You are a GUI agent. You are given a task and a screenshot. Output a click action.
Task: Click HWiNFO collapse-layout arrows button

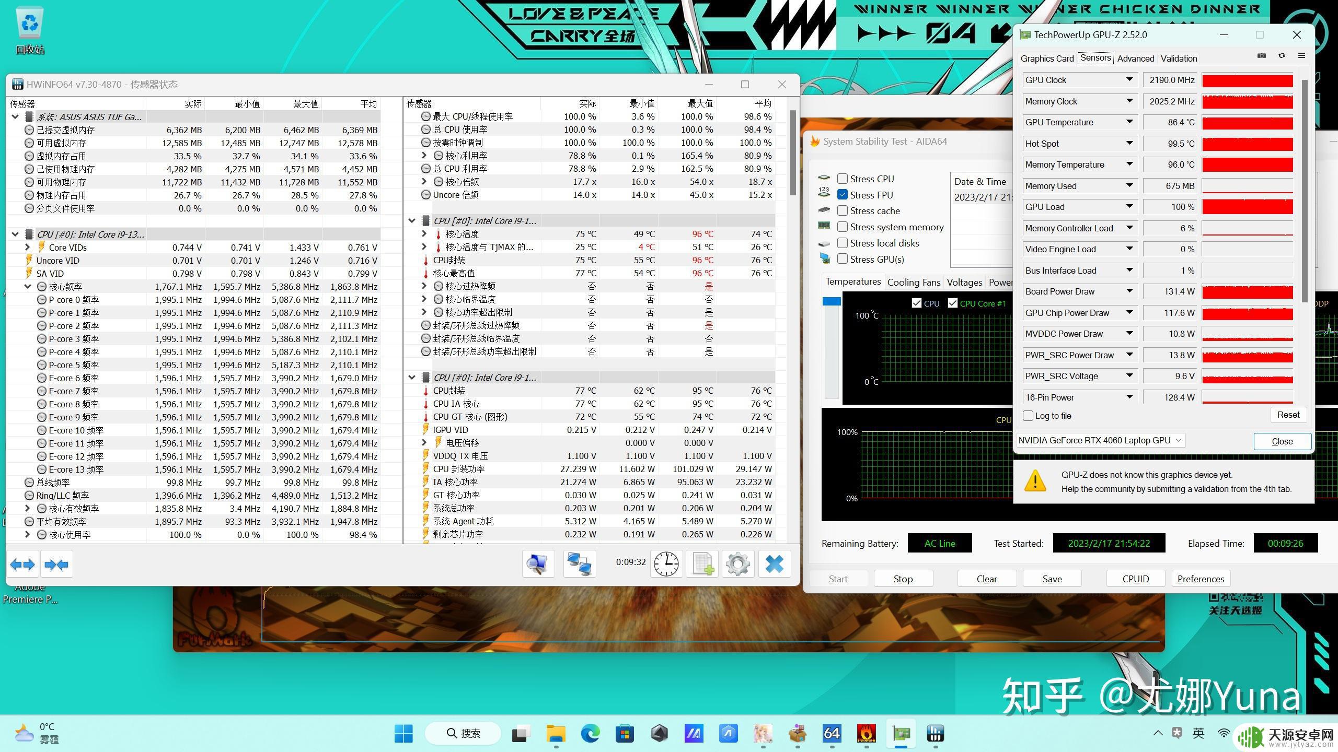[56, 564]
